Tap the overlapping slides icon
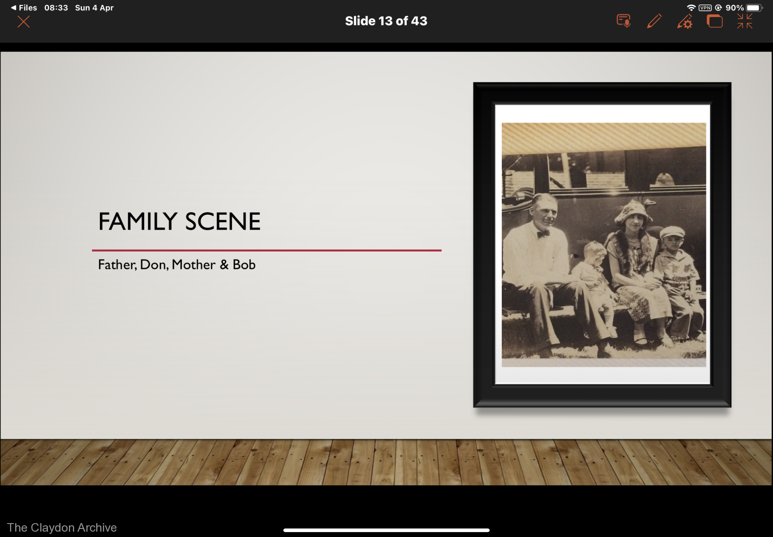 click(x=714, y=21)
